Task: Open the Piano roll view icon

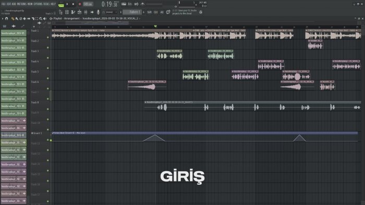Action: click(x=73, y=12)
